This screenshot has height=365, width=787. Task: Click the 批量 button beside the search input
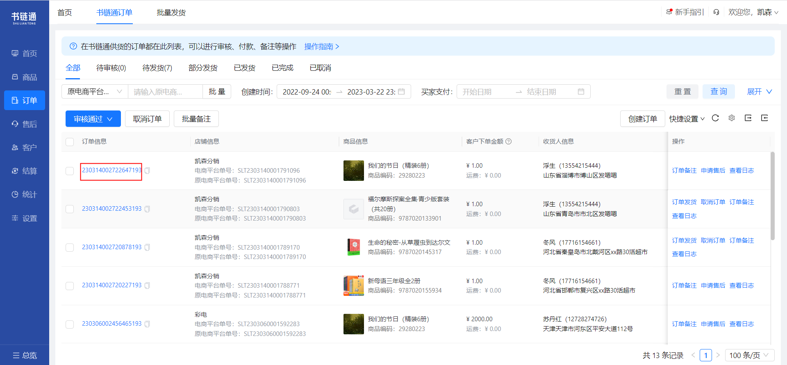(217, 92)
